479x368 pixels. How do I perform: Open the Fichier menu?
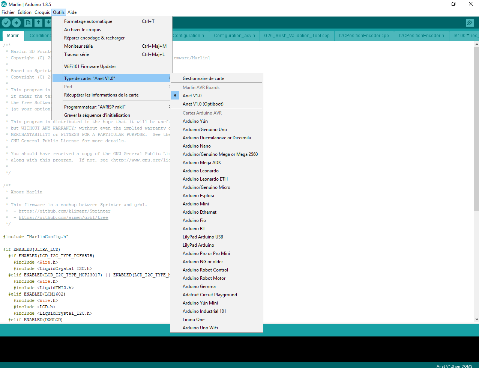pos(8,12)
